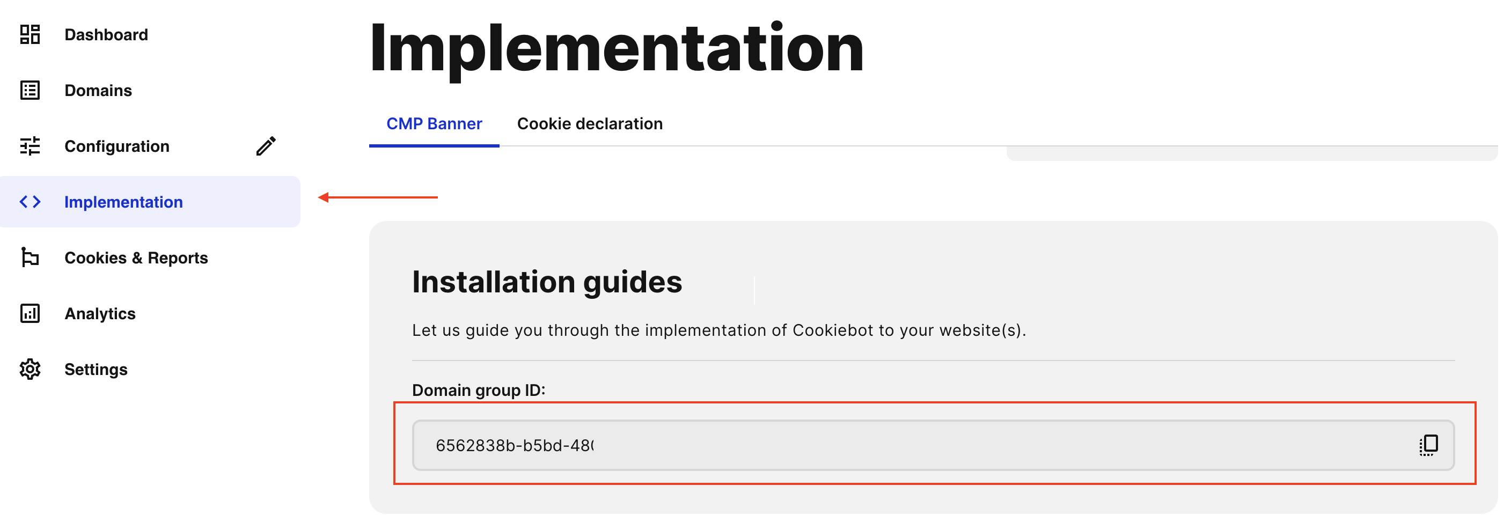Screen dimensions: 1511x515
Task: Click the Settings gear icon
Action: (30, 369)
